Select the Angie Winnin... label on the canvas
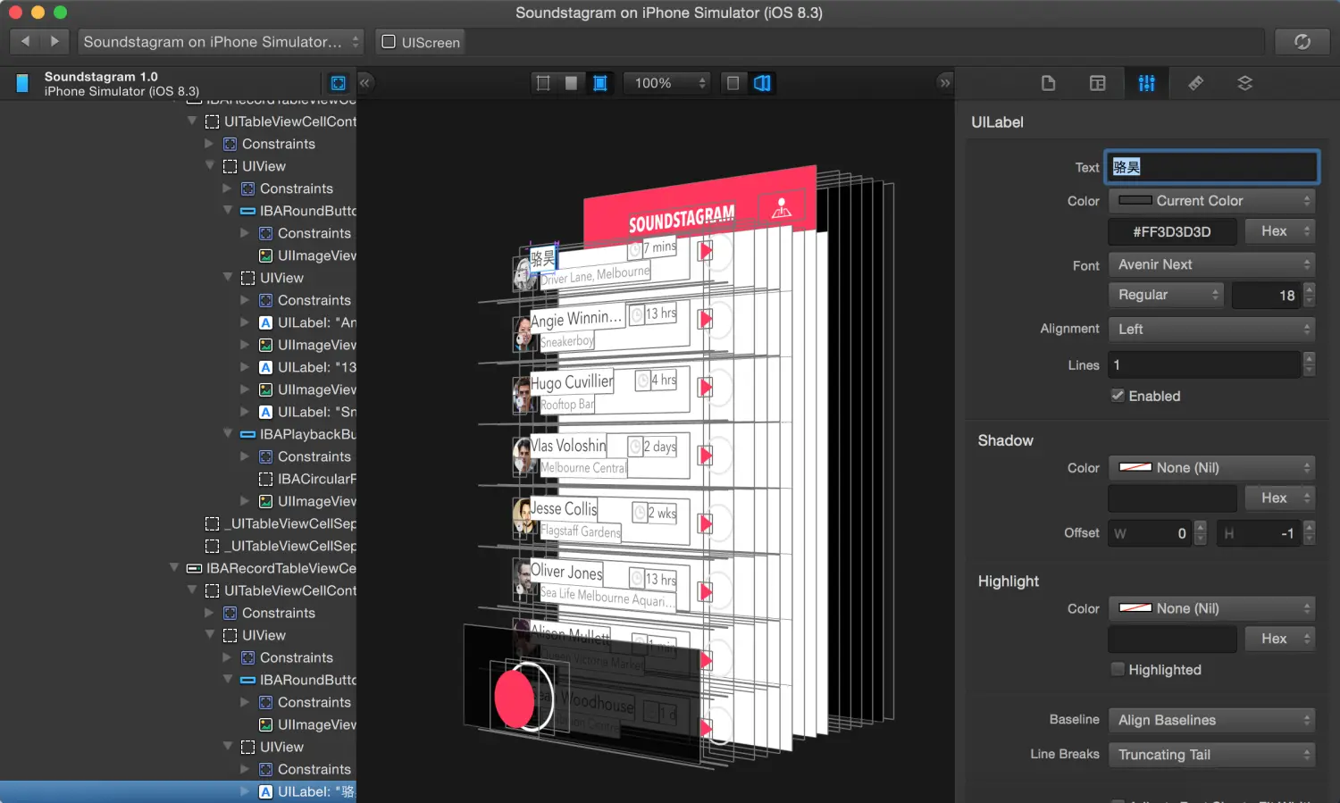1340x803 pixels. click(575, 318)
